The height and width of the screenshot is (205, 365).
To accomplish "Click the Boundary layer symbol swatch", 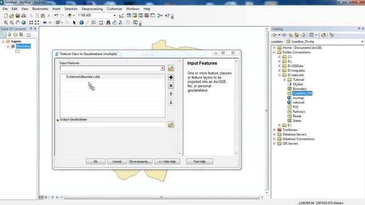I will (x=18, y=51).
